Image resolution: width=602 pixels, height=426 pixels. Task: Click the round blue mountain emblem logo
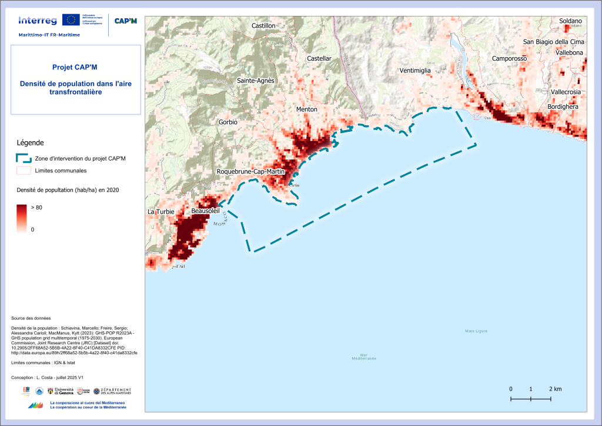click(x=39, y=391)
